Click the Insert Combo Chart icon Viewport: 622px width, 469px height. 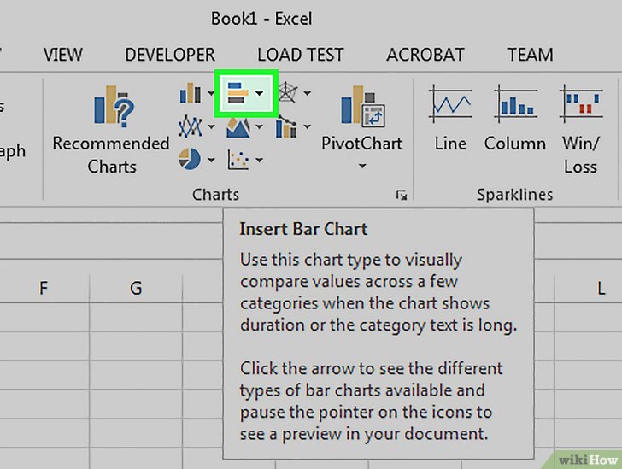tap(286, 127)
